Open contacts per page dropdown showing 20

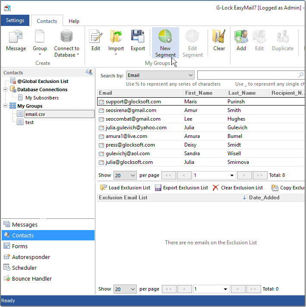125,175
